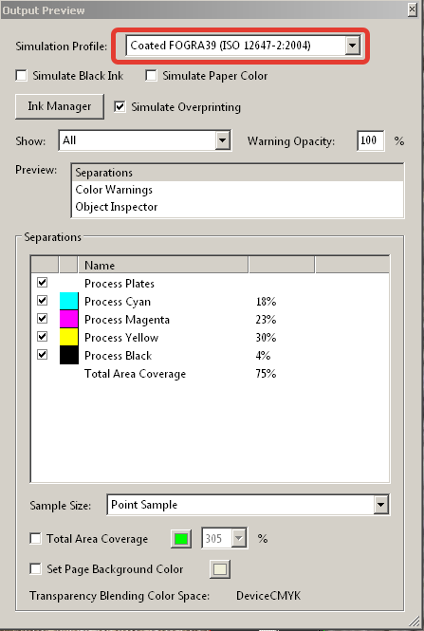Uncheck Simulate Overprinting
The width and height of the screenshot is (424, 631).
point(120,106)
